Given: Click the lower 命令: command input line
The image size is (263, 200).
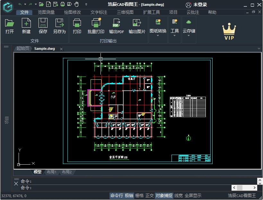Looking at the screenshot, I should coord(126,188).
